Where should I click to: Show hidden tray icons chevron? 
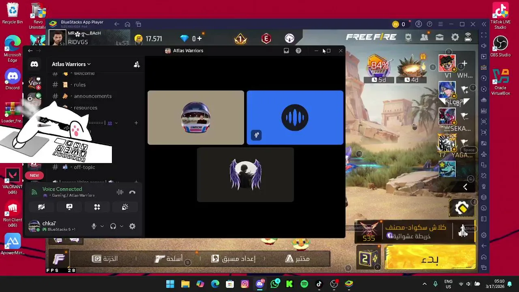coord(425,284)
